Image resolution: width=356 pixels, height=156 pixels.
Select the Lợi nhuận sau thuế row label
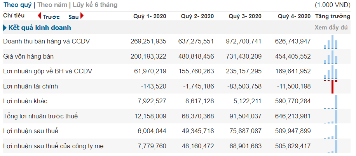30,131
